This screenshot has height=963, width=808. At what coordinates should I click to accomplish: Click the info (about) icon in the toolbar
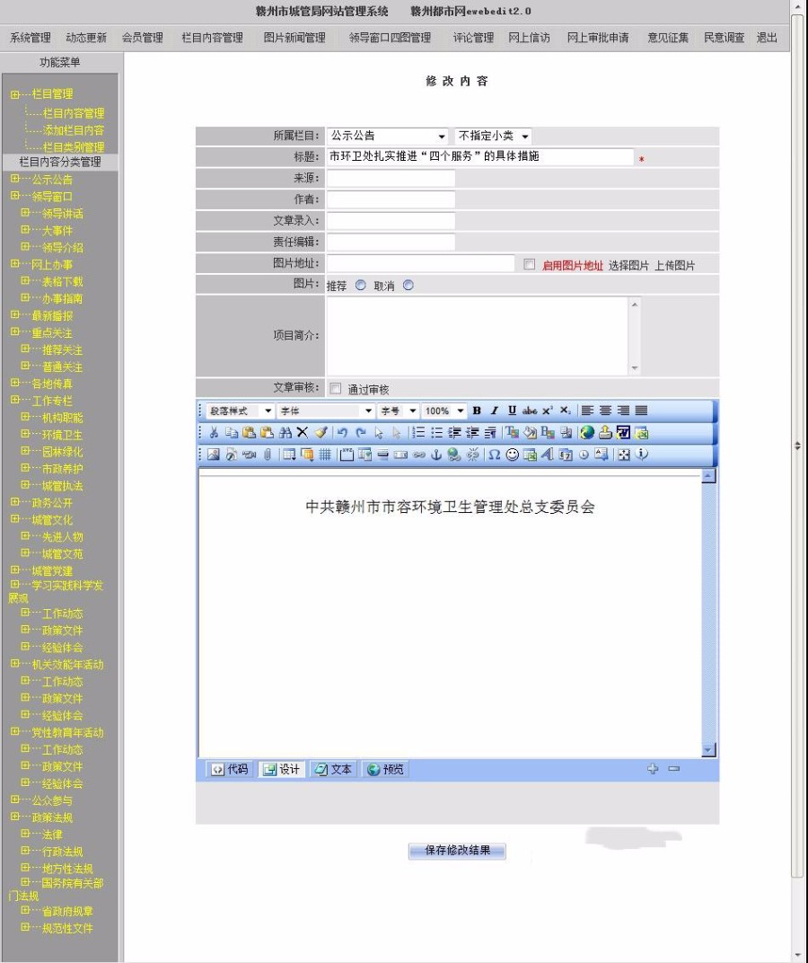tap(642, 455)
